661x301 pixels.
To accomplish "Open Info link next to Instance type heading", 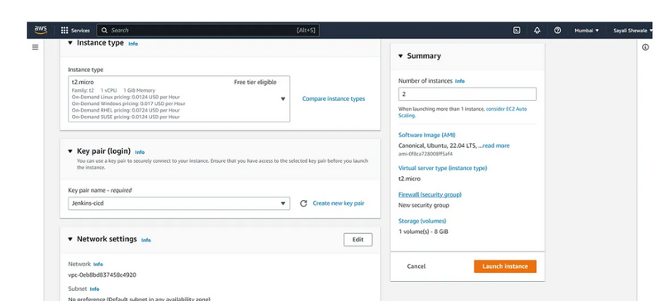I will (133, 44).
